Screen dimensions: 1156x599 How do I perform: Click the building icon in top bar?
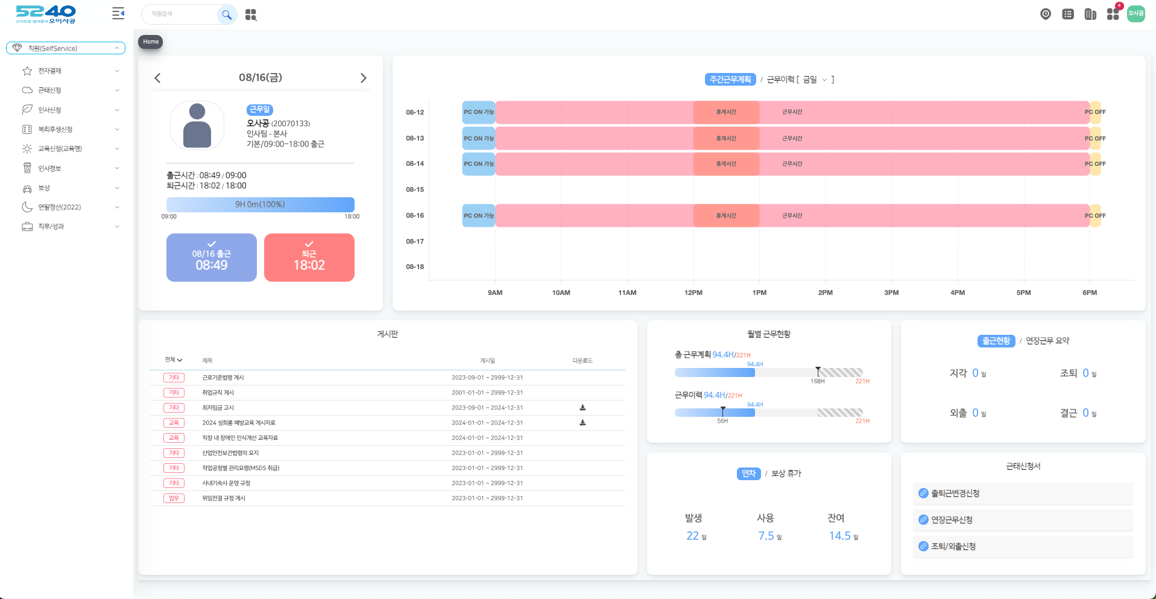click(x=1090, y=14)
